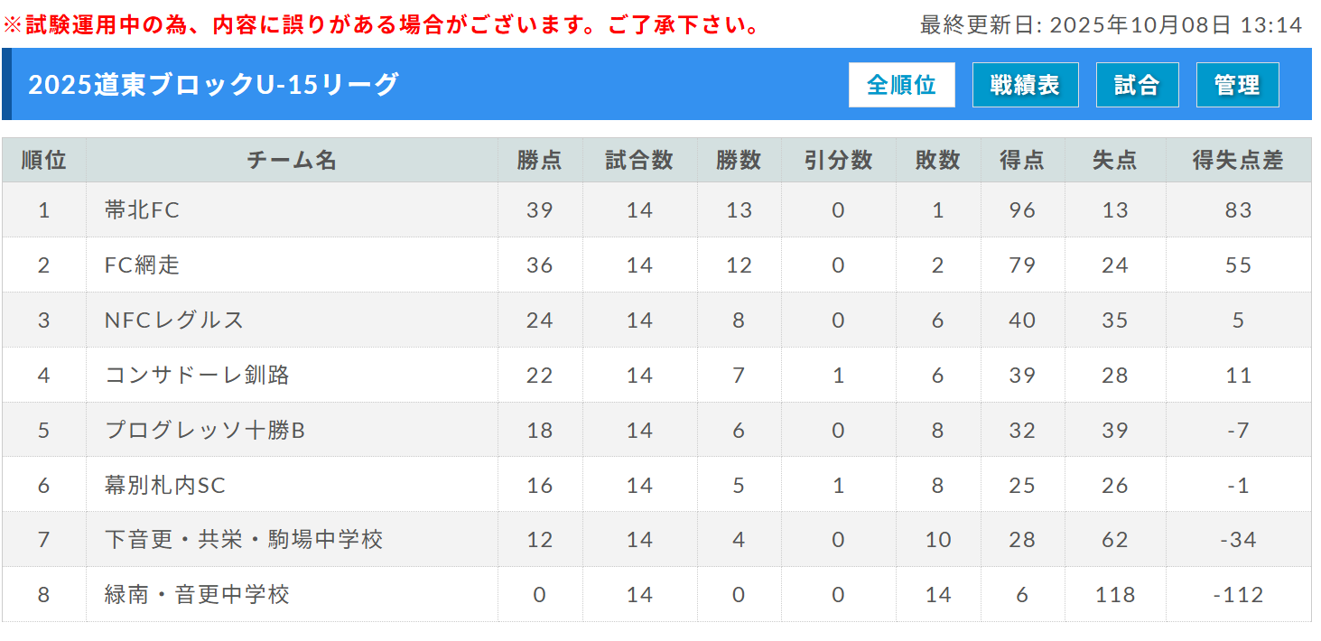This screenshot has width=1321, height=641.
Task: Open NFCレグルス team row
Action: [174, 320]
